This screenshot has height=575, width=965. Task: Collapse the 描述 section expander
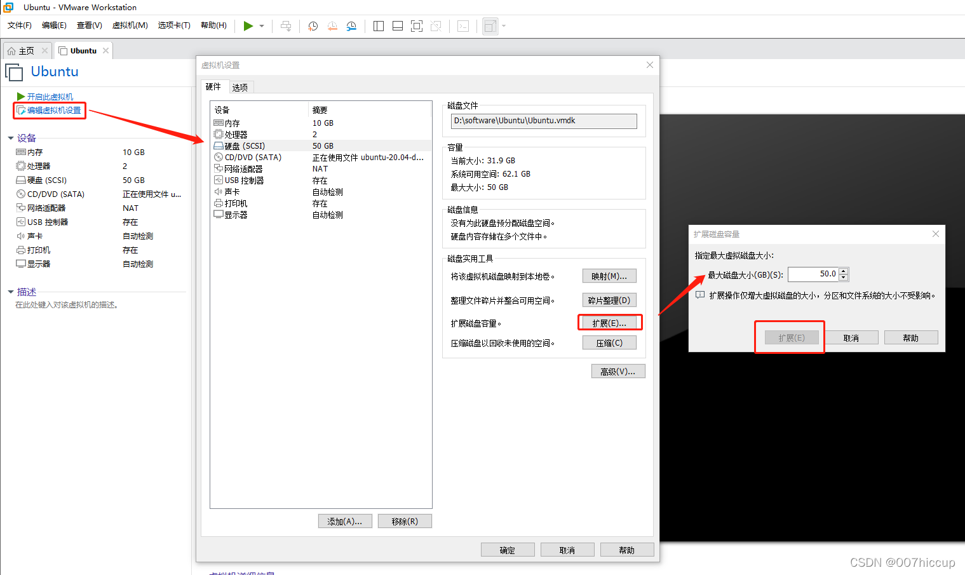(x=11, y=292)
